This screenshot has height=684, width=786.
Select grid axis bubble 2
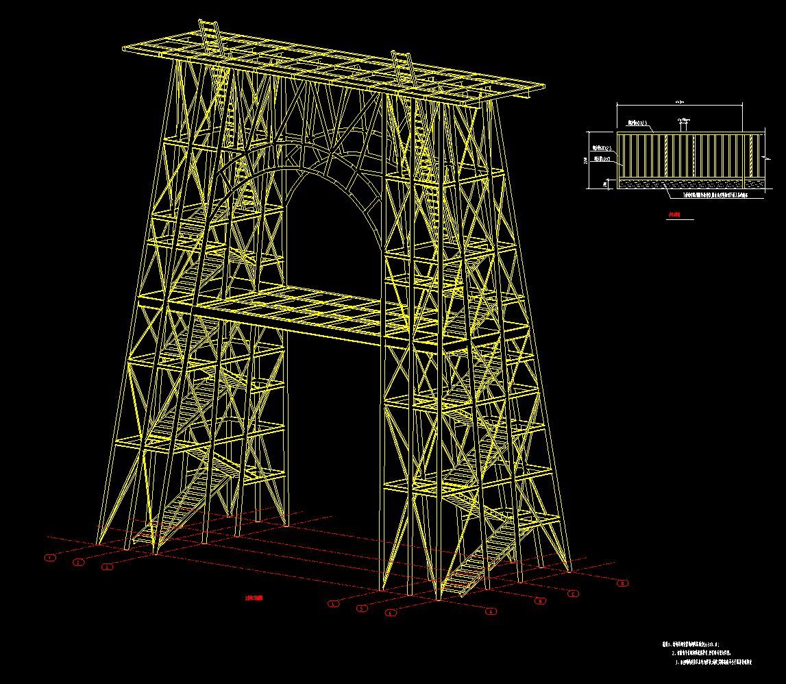click(79, 563)
